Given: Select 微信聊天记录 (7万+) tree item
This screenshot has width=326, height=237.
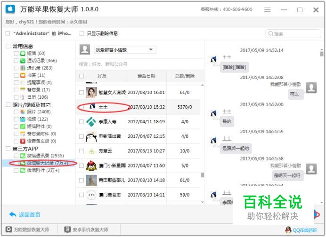Looking at the screenshot, I should [39, 163].
